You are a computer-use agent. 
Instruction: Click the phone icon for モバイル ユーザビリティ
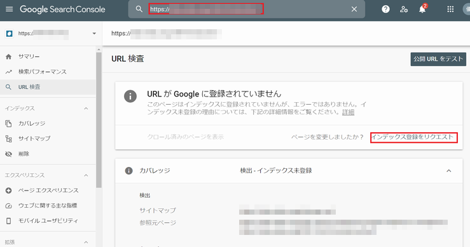(9, 221)
